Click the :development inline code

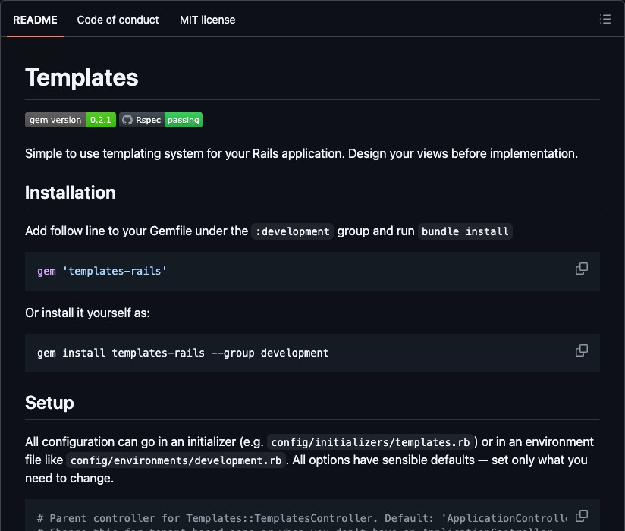(292, 231)
